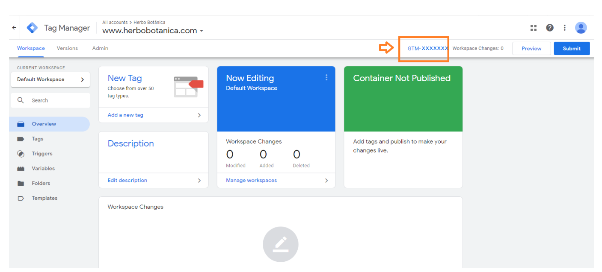Click the Workspace Changes: 0 text

(x=478, y=48)
